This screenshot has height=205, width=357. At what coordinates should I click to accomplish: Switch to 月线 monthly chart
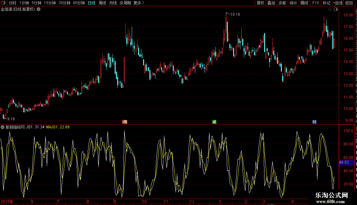point(113,3)
